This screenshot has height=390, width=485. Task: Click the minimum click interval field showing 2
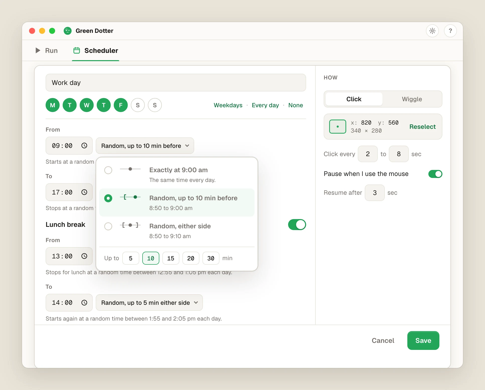tap(368, 154)
